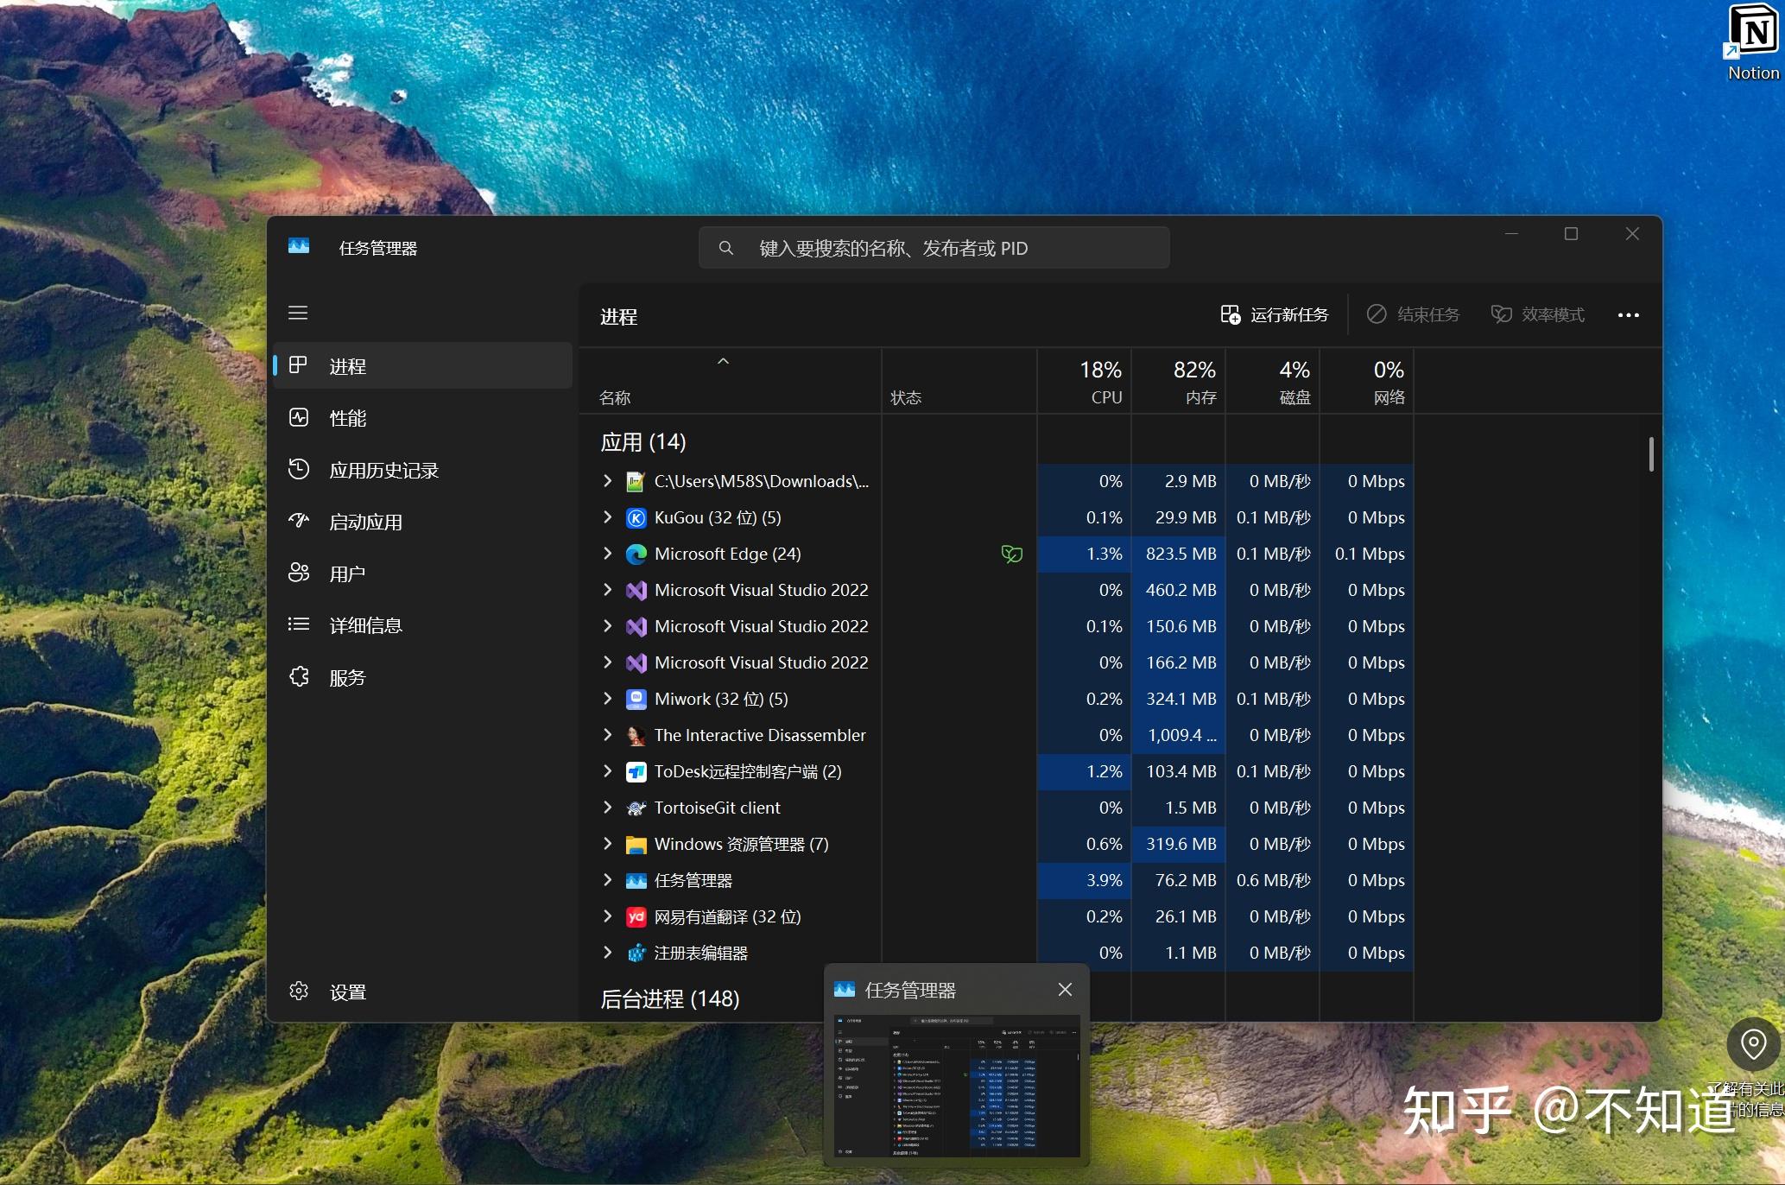Select the 应用历史记录 history icon
Screen dimensions: 1785x1185
pos(299,469)
